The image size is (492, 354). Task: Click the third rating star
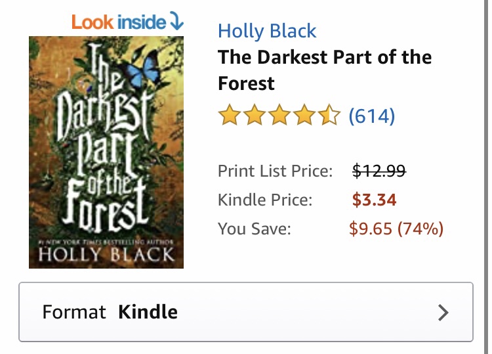[279, 117]
